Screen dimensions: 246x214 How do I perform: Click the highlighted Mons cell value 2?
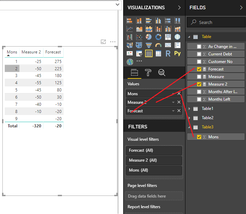click(x=12, y=68)
